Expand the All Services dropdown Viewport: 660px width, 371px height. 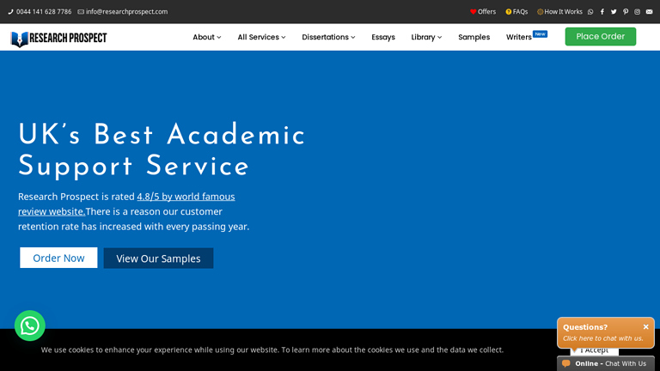click(261, 37)
